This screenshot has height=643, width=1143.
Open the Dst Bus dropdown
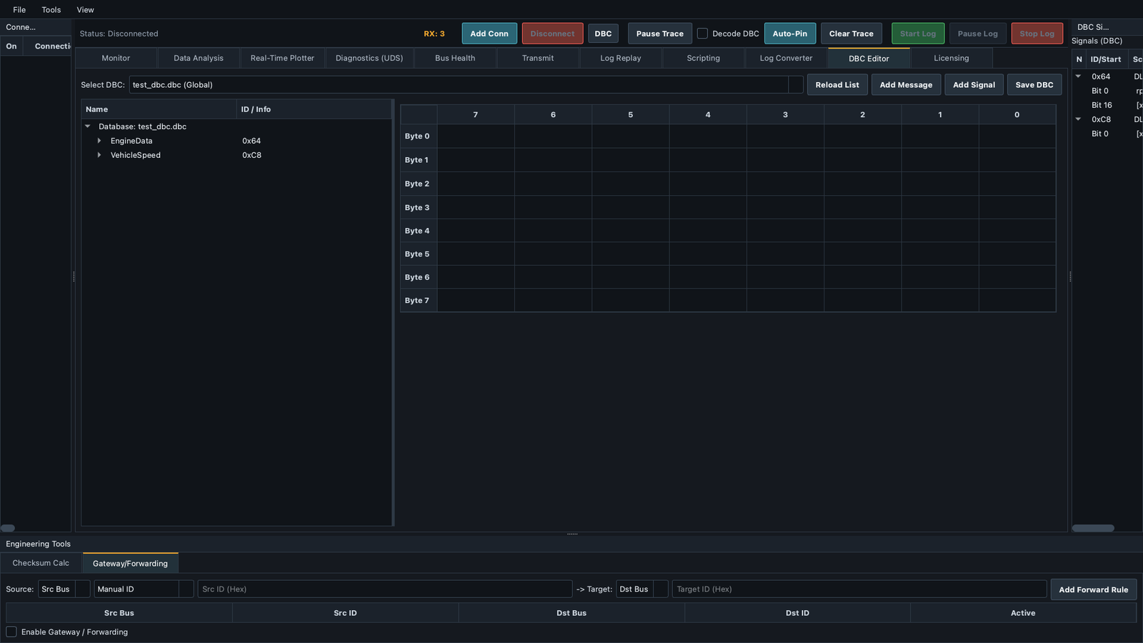click(x=642, y=589)
